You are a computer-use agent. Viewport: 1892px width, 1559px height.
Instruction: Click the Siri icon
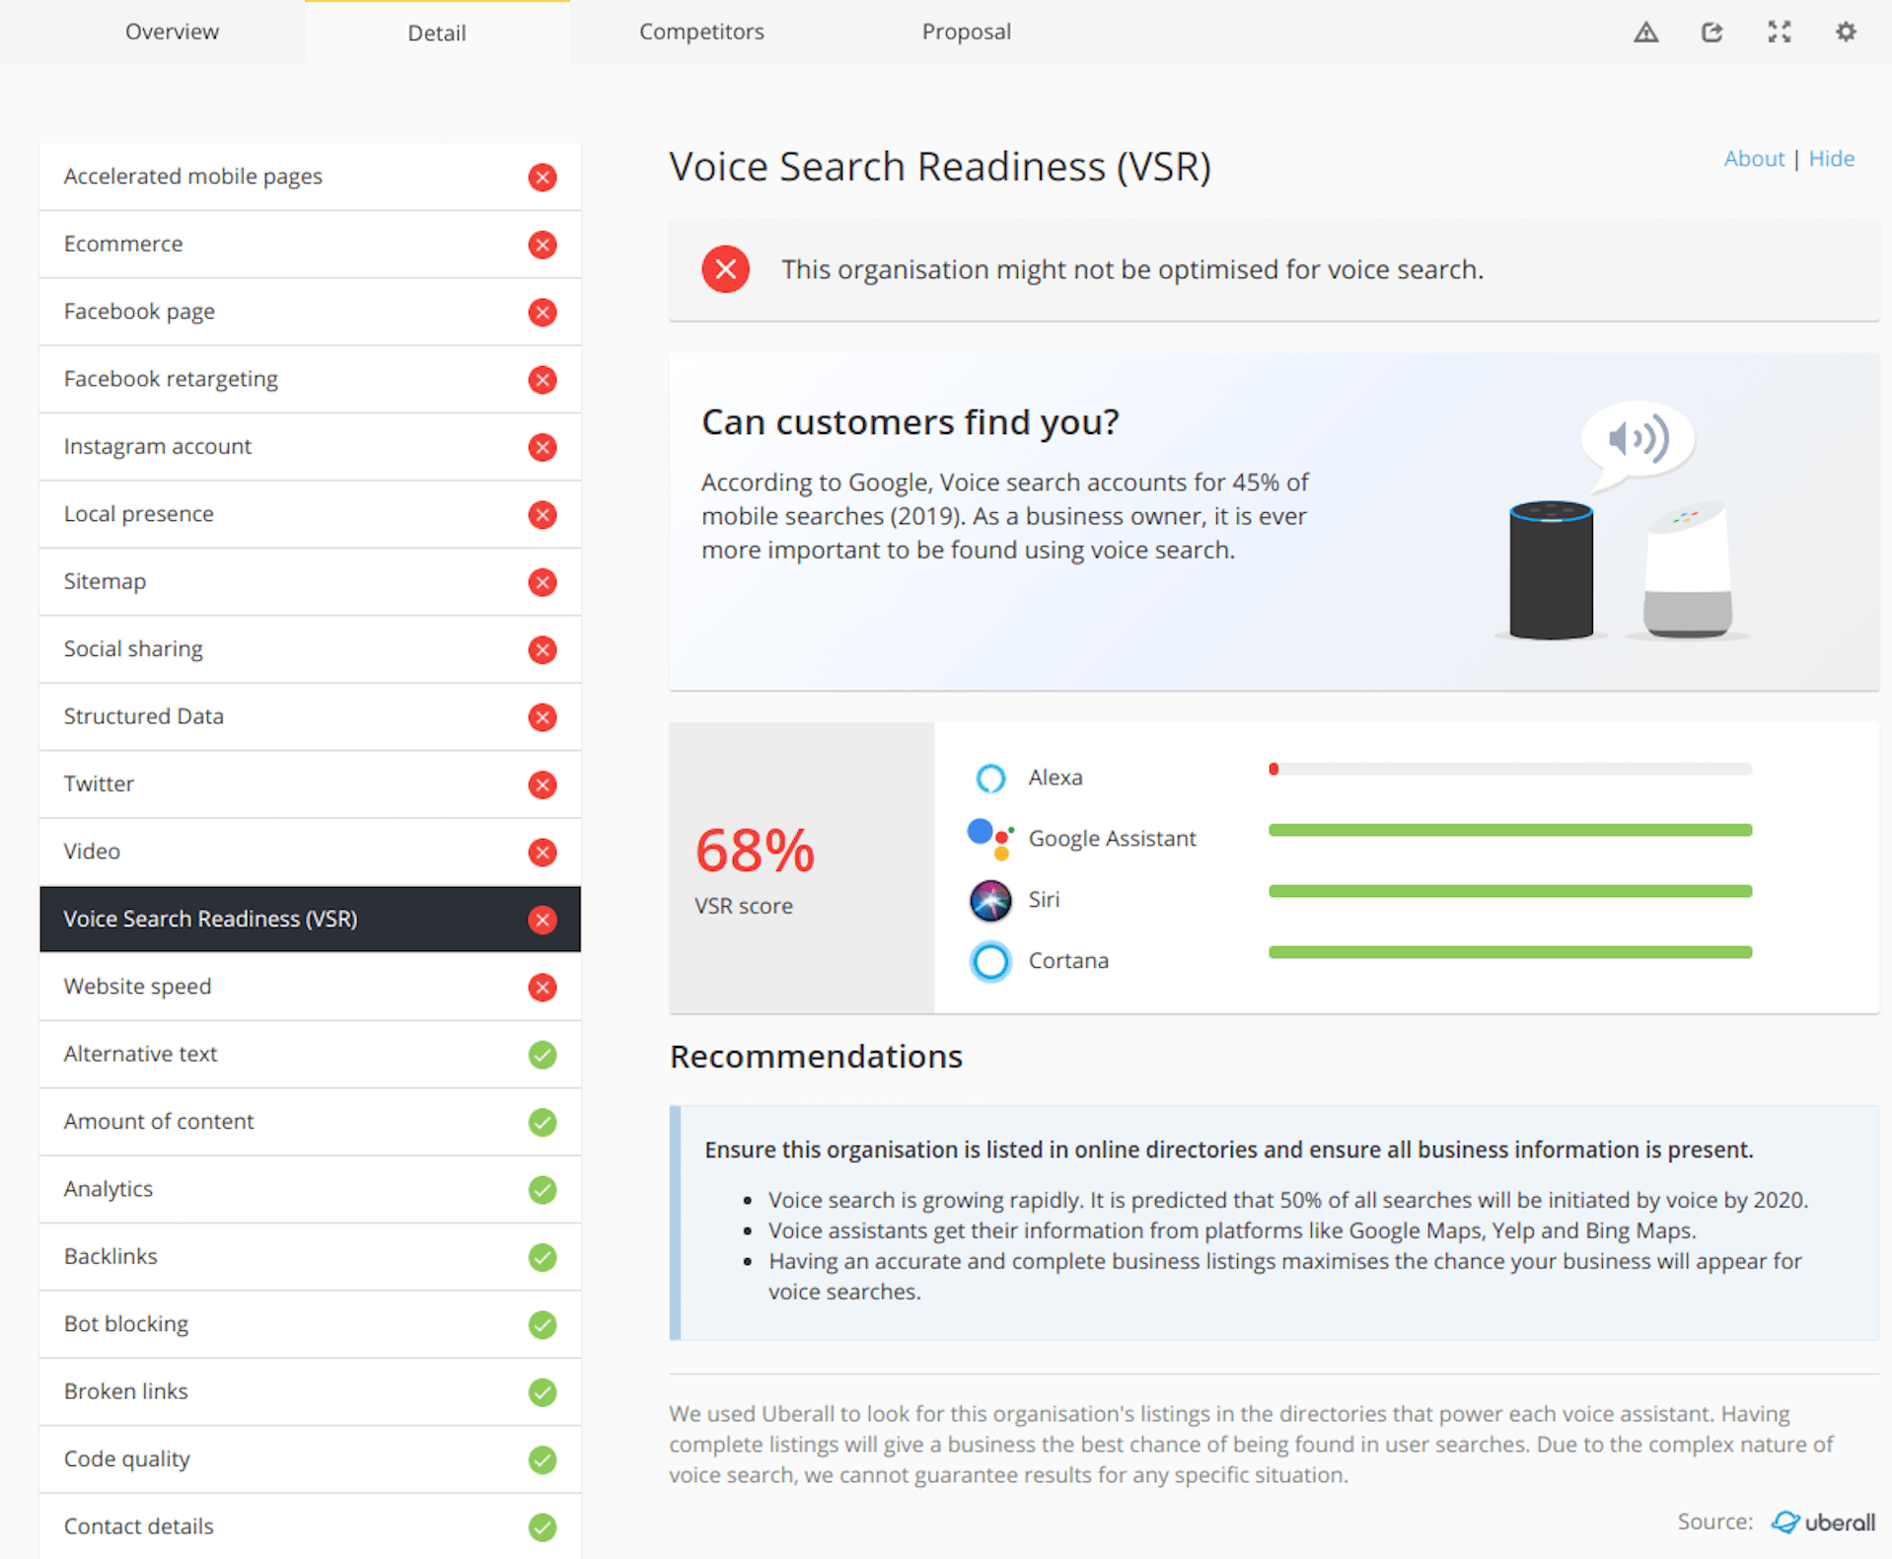point(990,900)
